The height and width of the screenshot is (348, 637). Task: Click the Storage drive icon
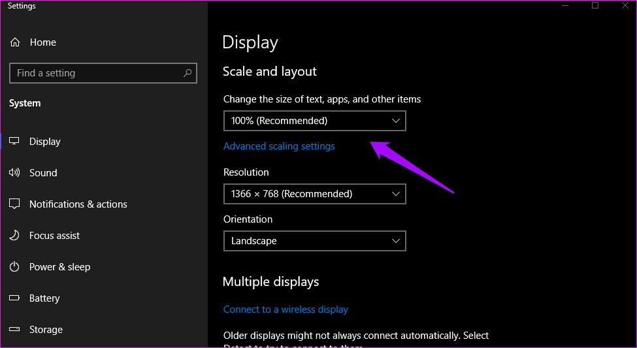pyautogui.click(x=14, y=329)
